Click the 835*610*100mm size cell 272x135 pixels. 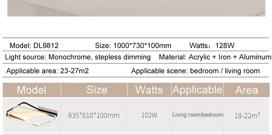tap(94, 115)
